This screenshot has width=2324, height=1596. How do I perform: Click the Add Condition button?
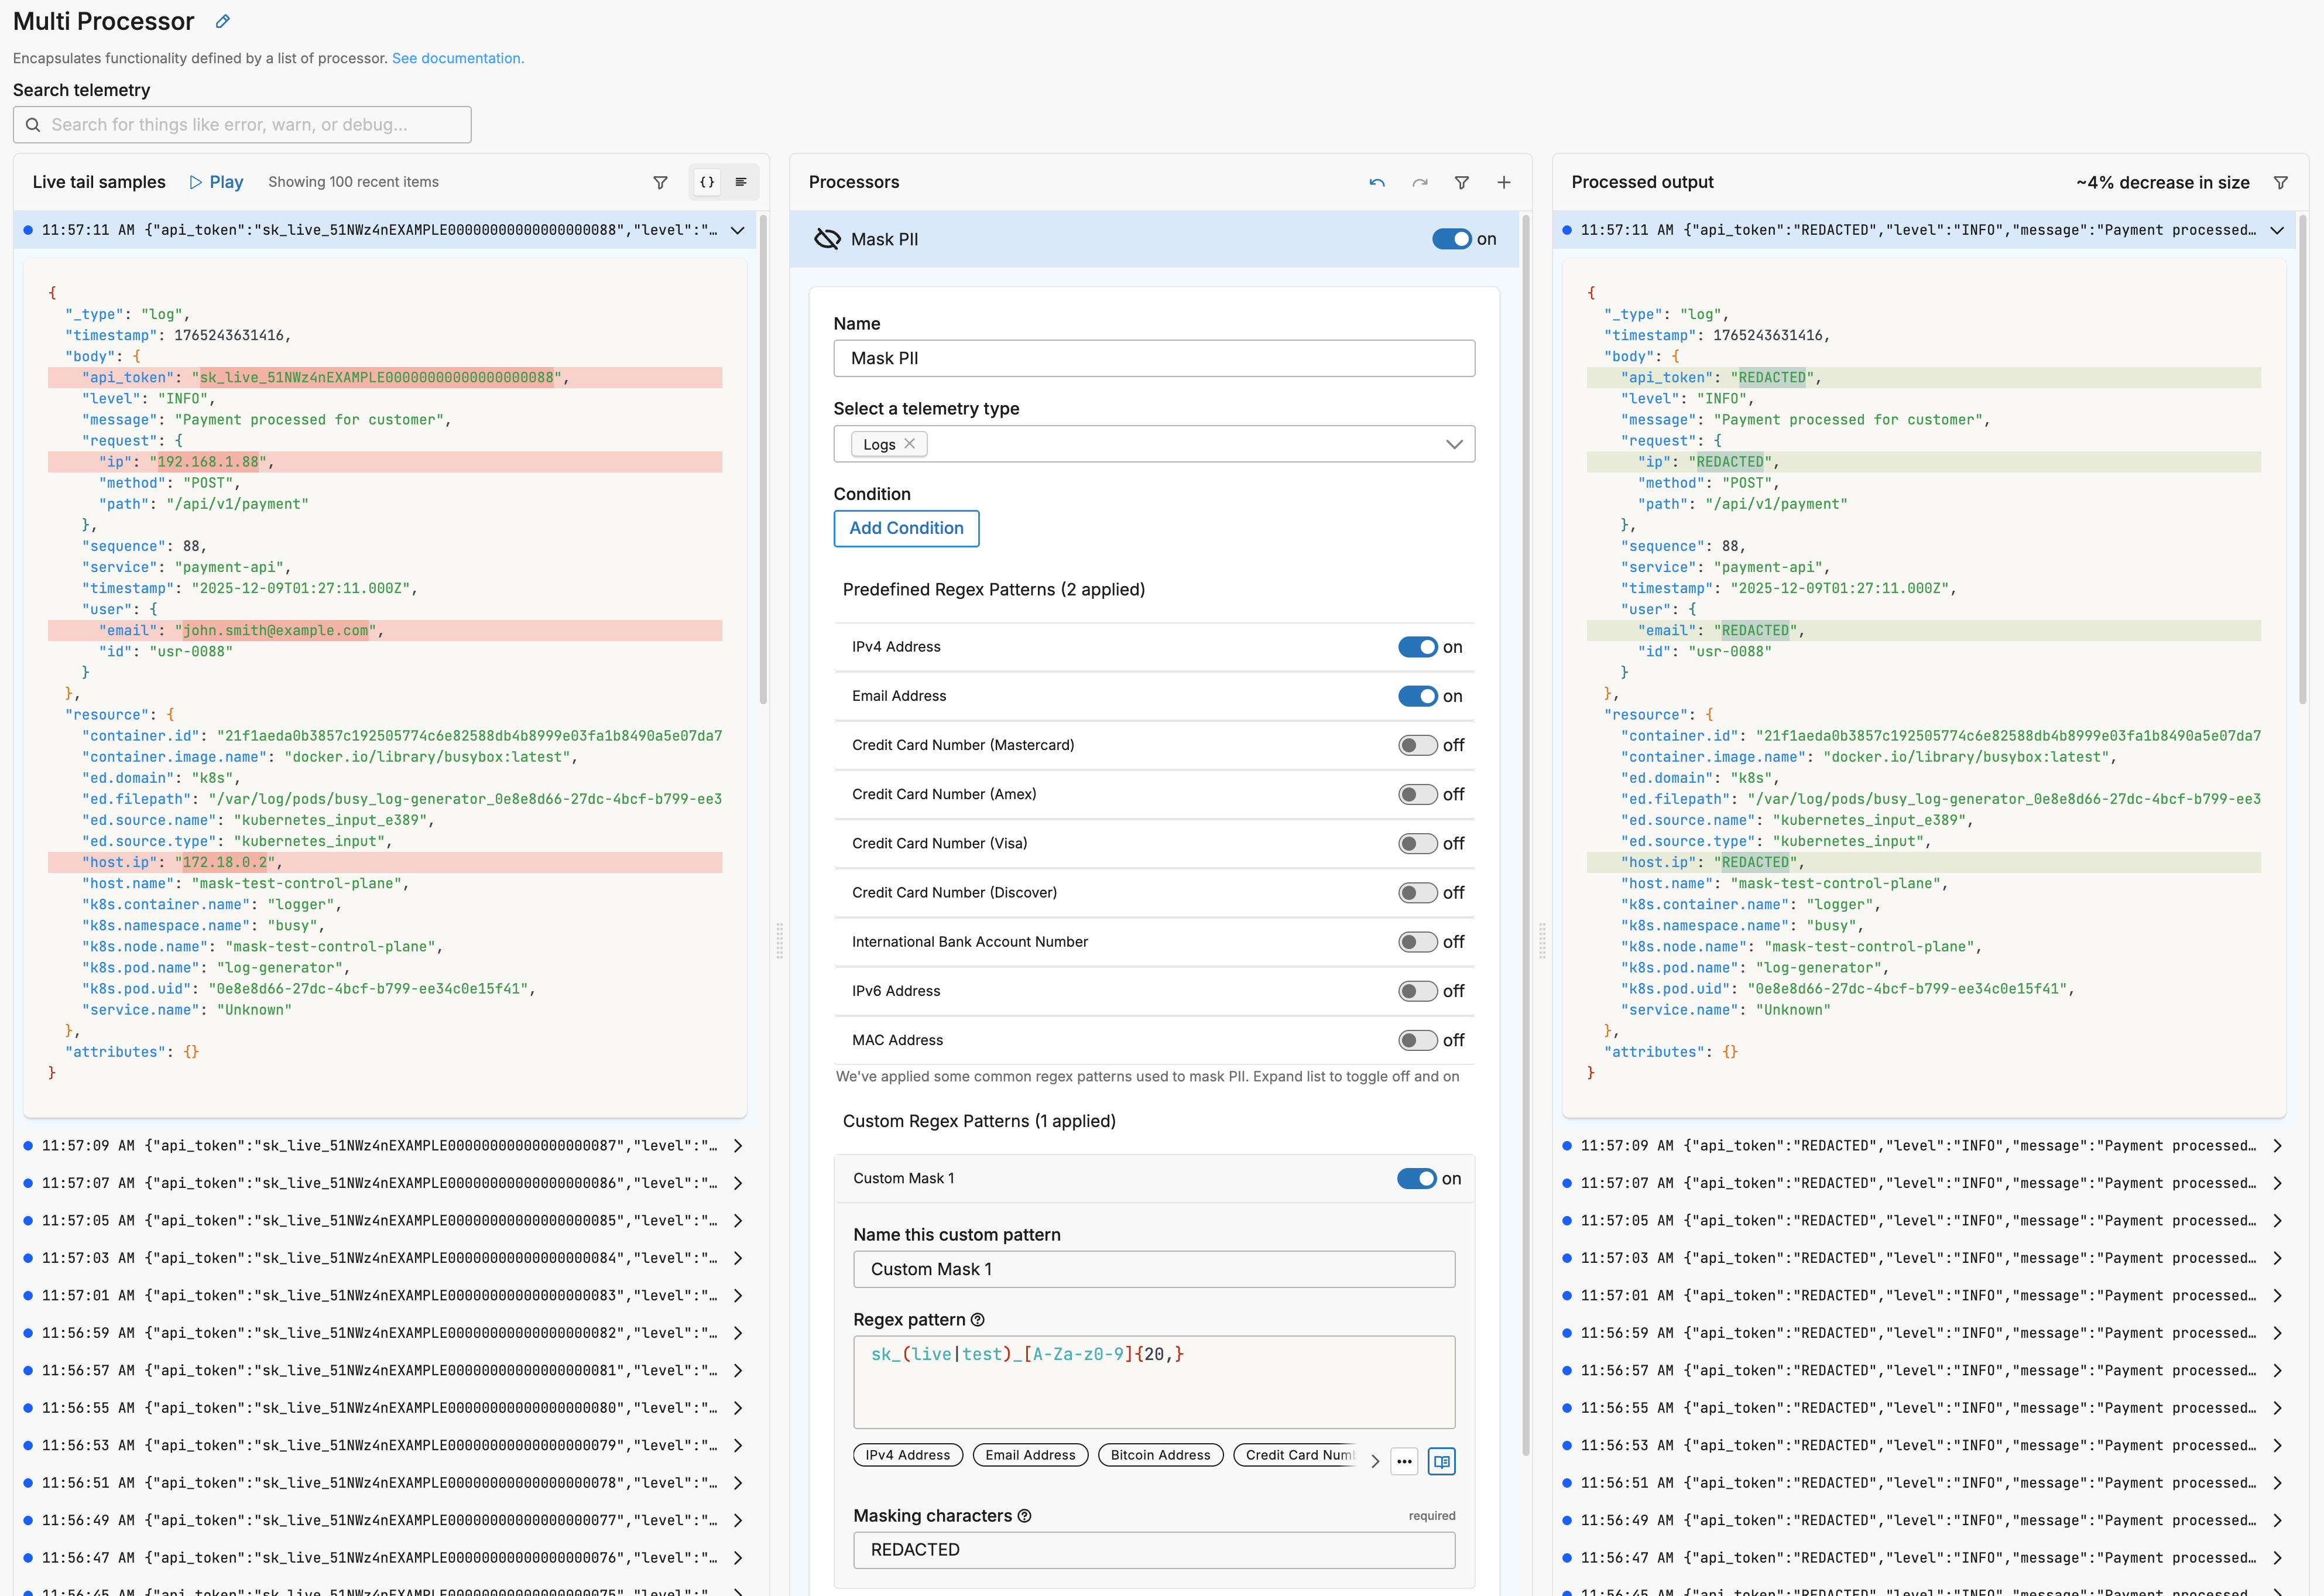tap(906, 528)
